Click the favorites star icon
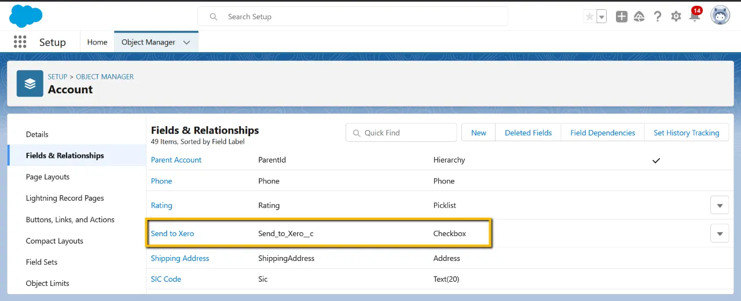This screenshot has height=301, width=741. click(x=589, y=17)
